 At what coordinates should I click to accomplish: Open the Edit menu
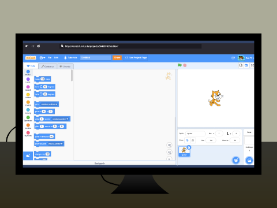56,58
